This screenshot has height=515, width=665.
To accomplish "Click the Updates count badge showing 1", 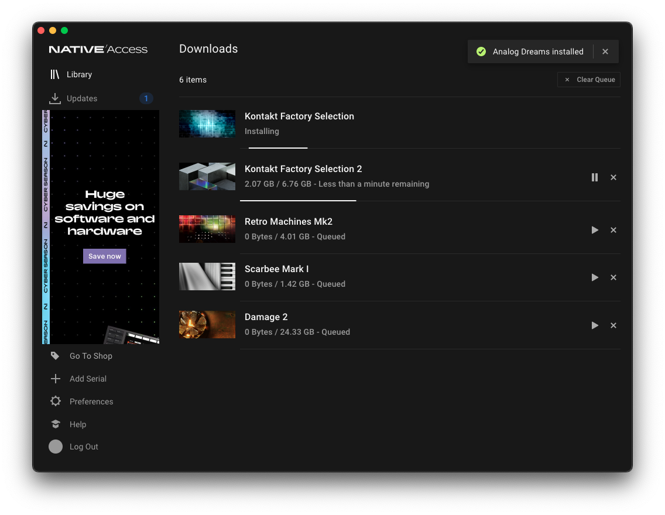I will pos(146,98).
